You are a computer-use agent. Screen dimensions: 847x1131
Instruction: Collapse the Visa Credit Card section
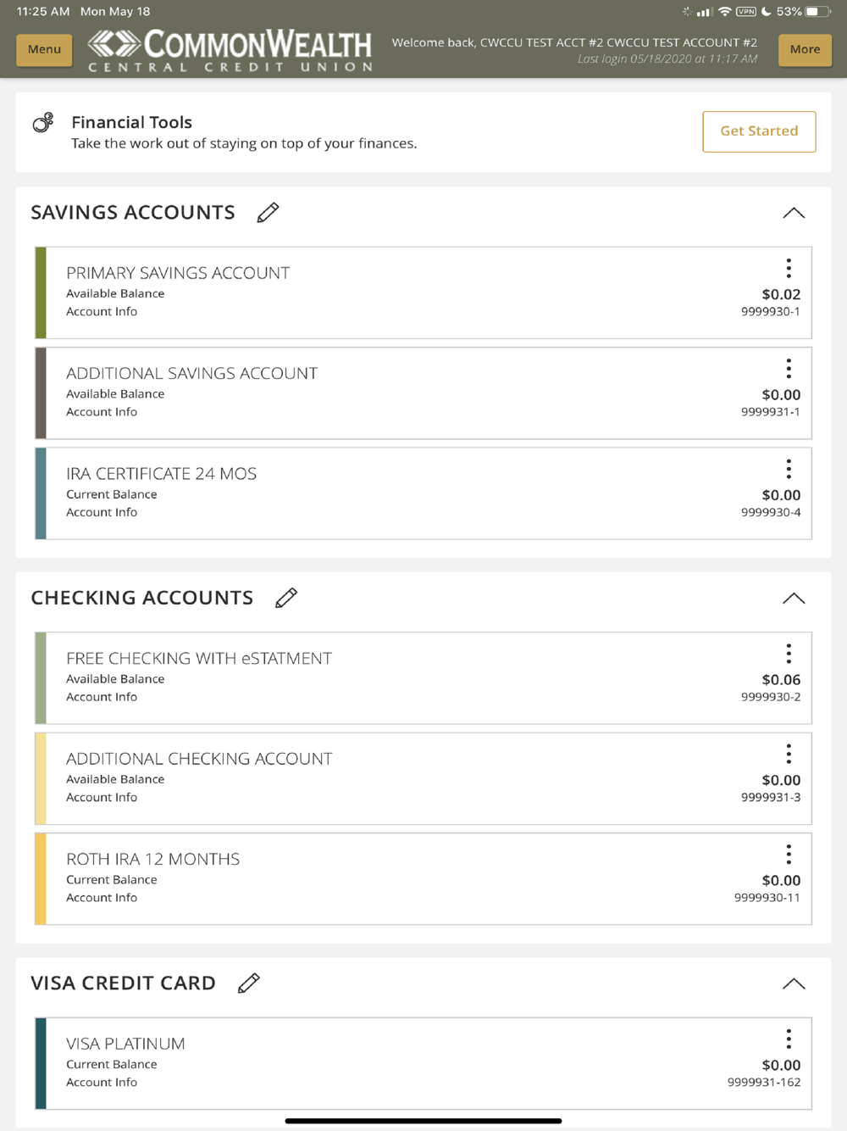tap(794, 983)
